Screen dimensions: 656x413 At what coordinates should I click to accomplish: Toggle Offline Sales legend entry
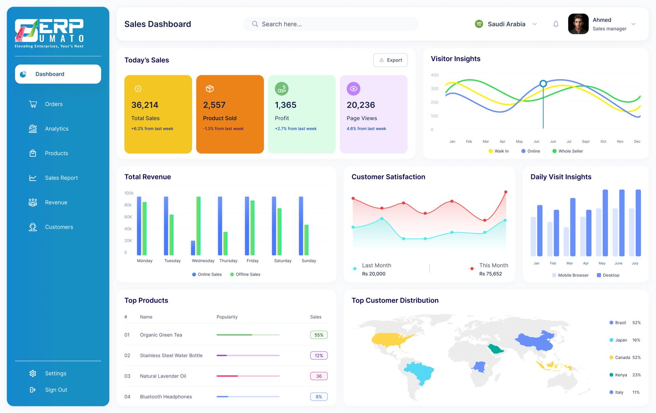pos(245,275)
